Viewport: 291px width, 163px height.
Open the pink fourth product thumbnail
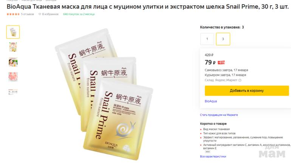point(13,77)
